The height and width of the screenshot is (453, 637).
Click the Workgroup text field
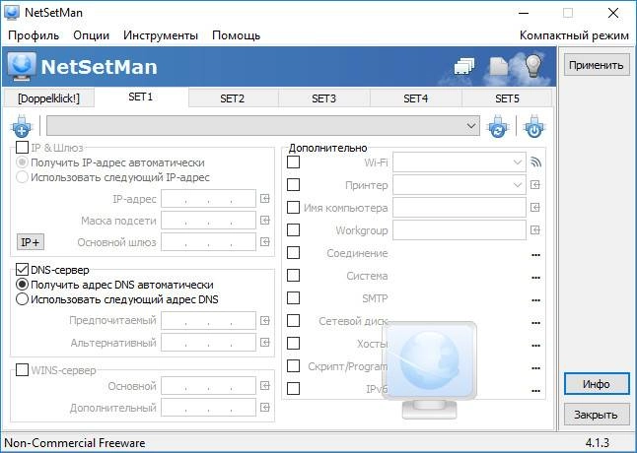[x=460, y=230]
